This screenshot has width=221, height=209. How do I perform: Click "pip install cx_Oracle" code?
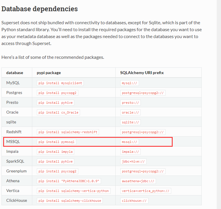click(58, 112)
